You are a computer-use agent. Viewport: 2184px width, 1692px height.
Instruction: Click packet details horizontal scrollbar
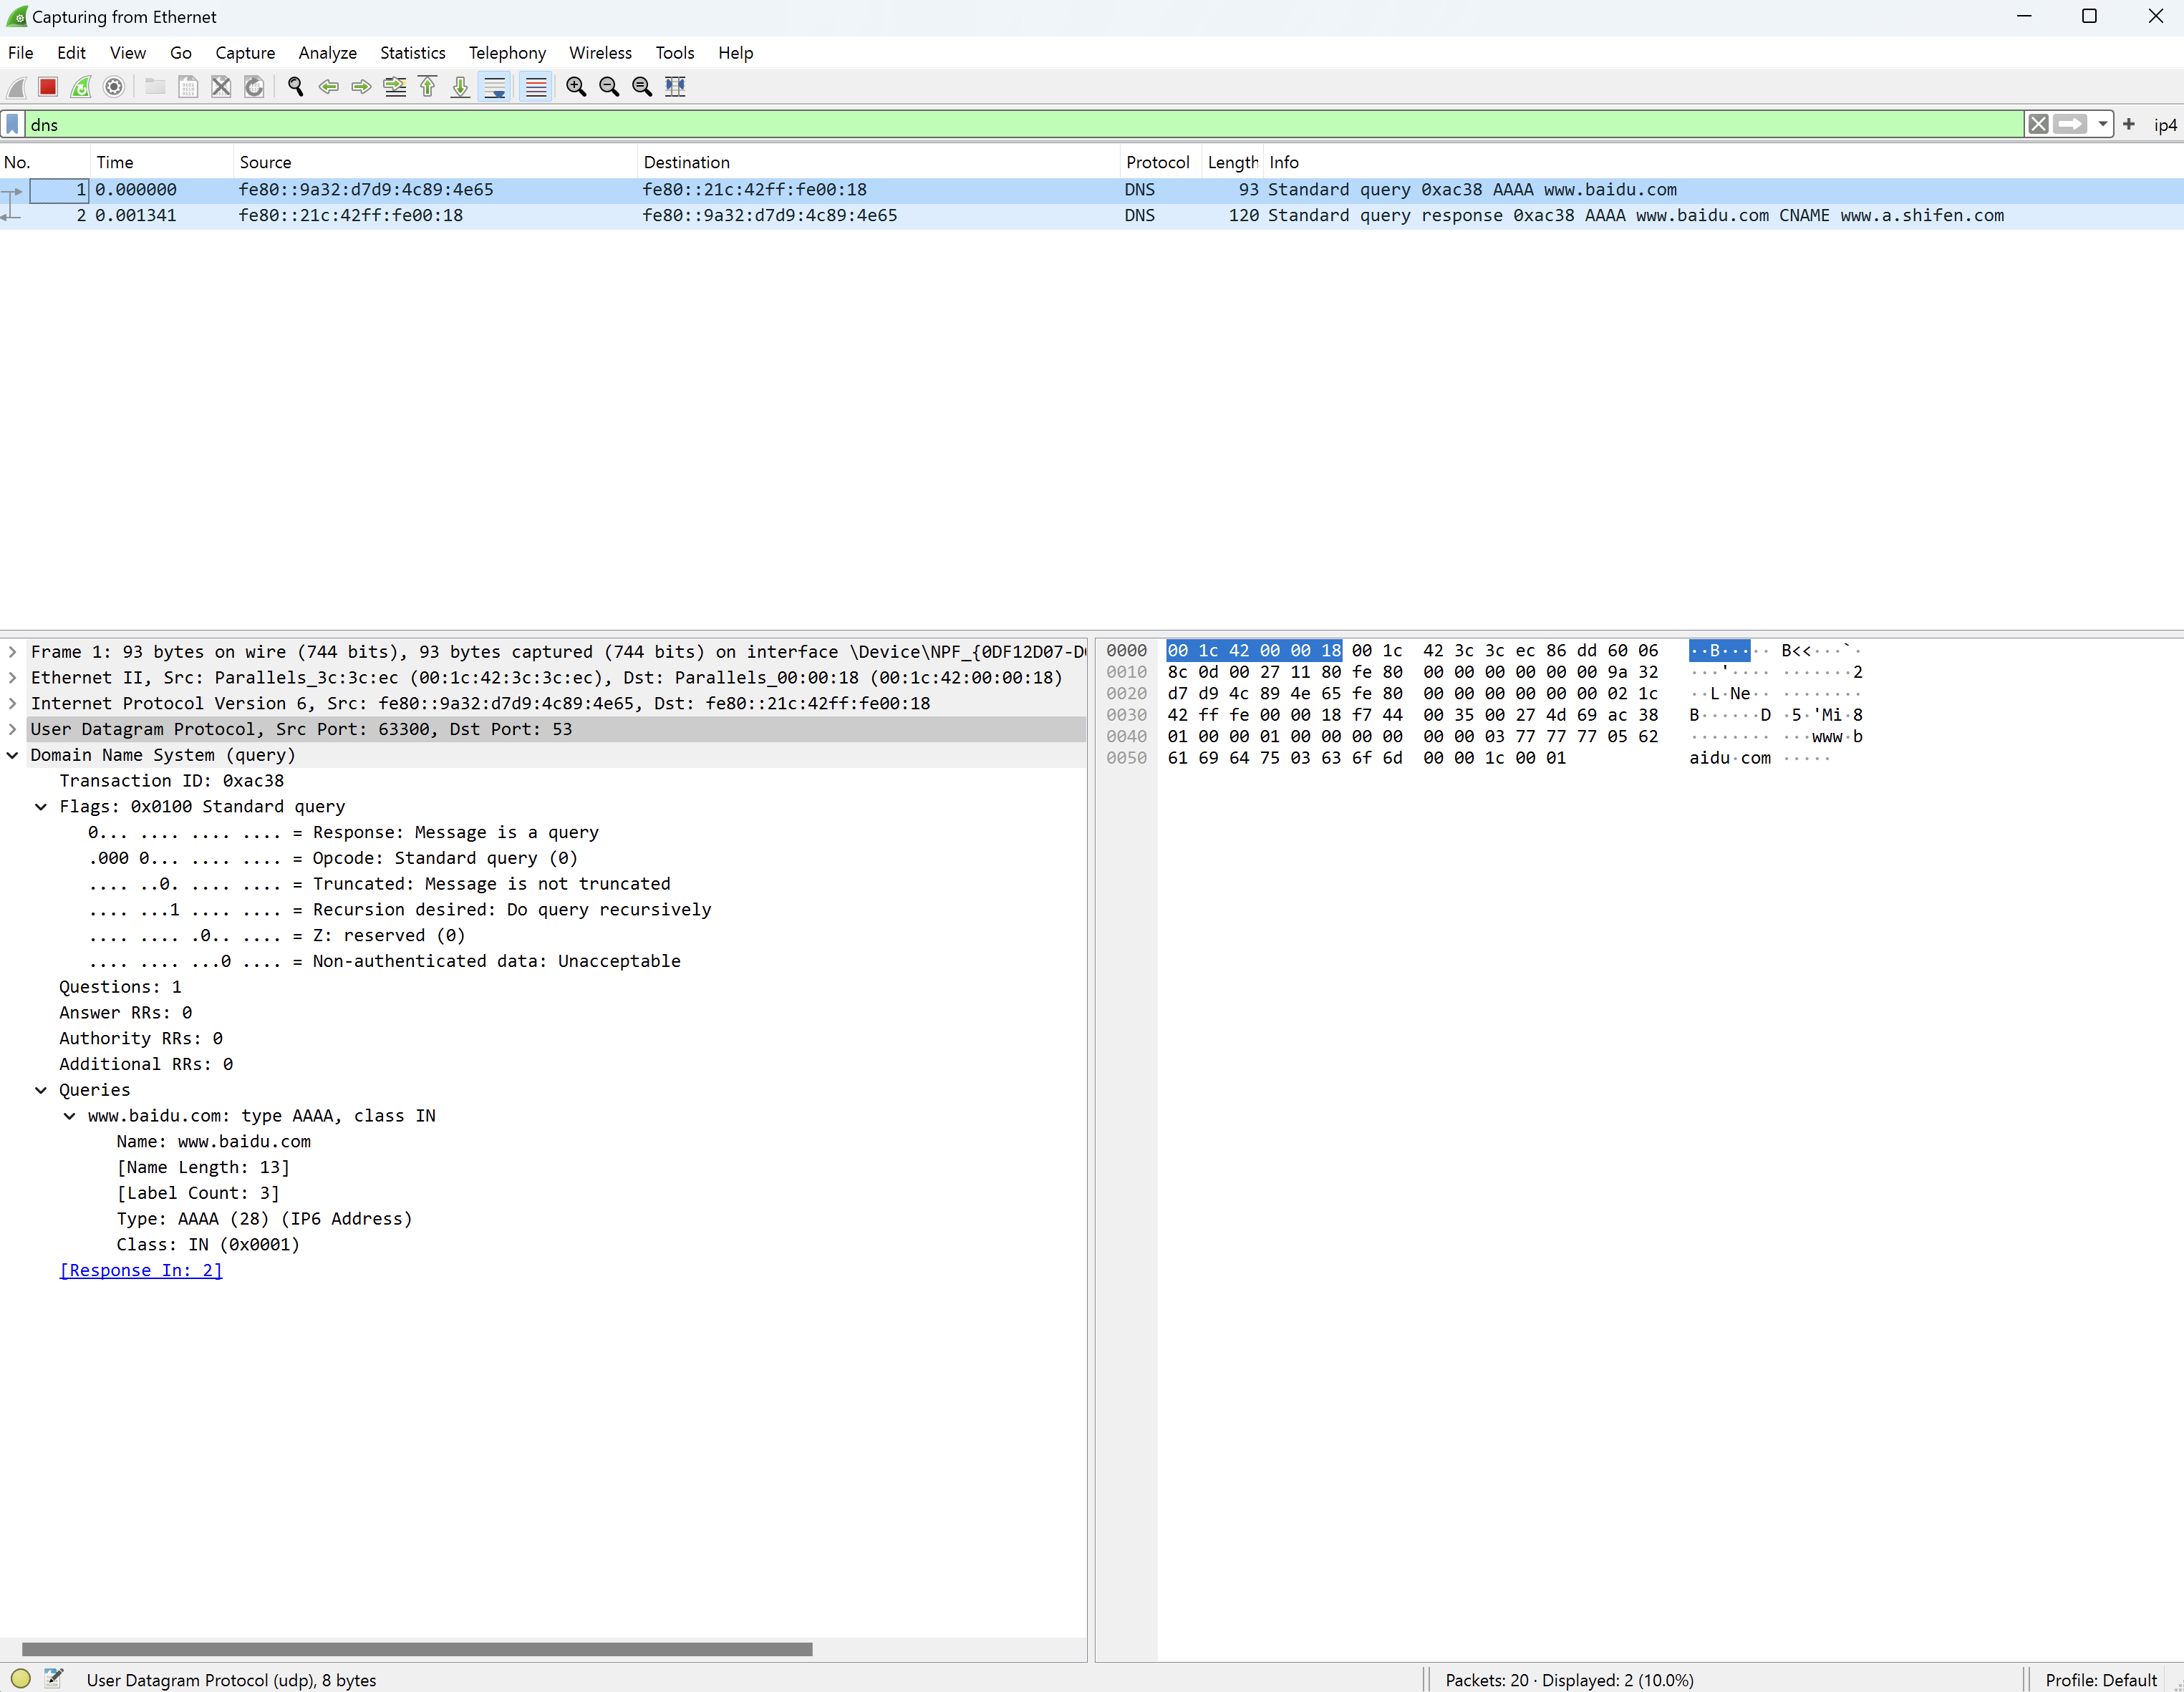coord(417,1649)
